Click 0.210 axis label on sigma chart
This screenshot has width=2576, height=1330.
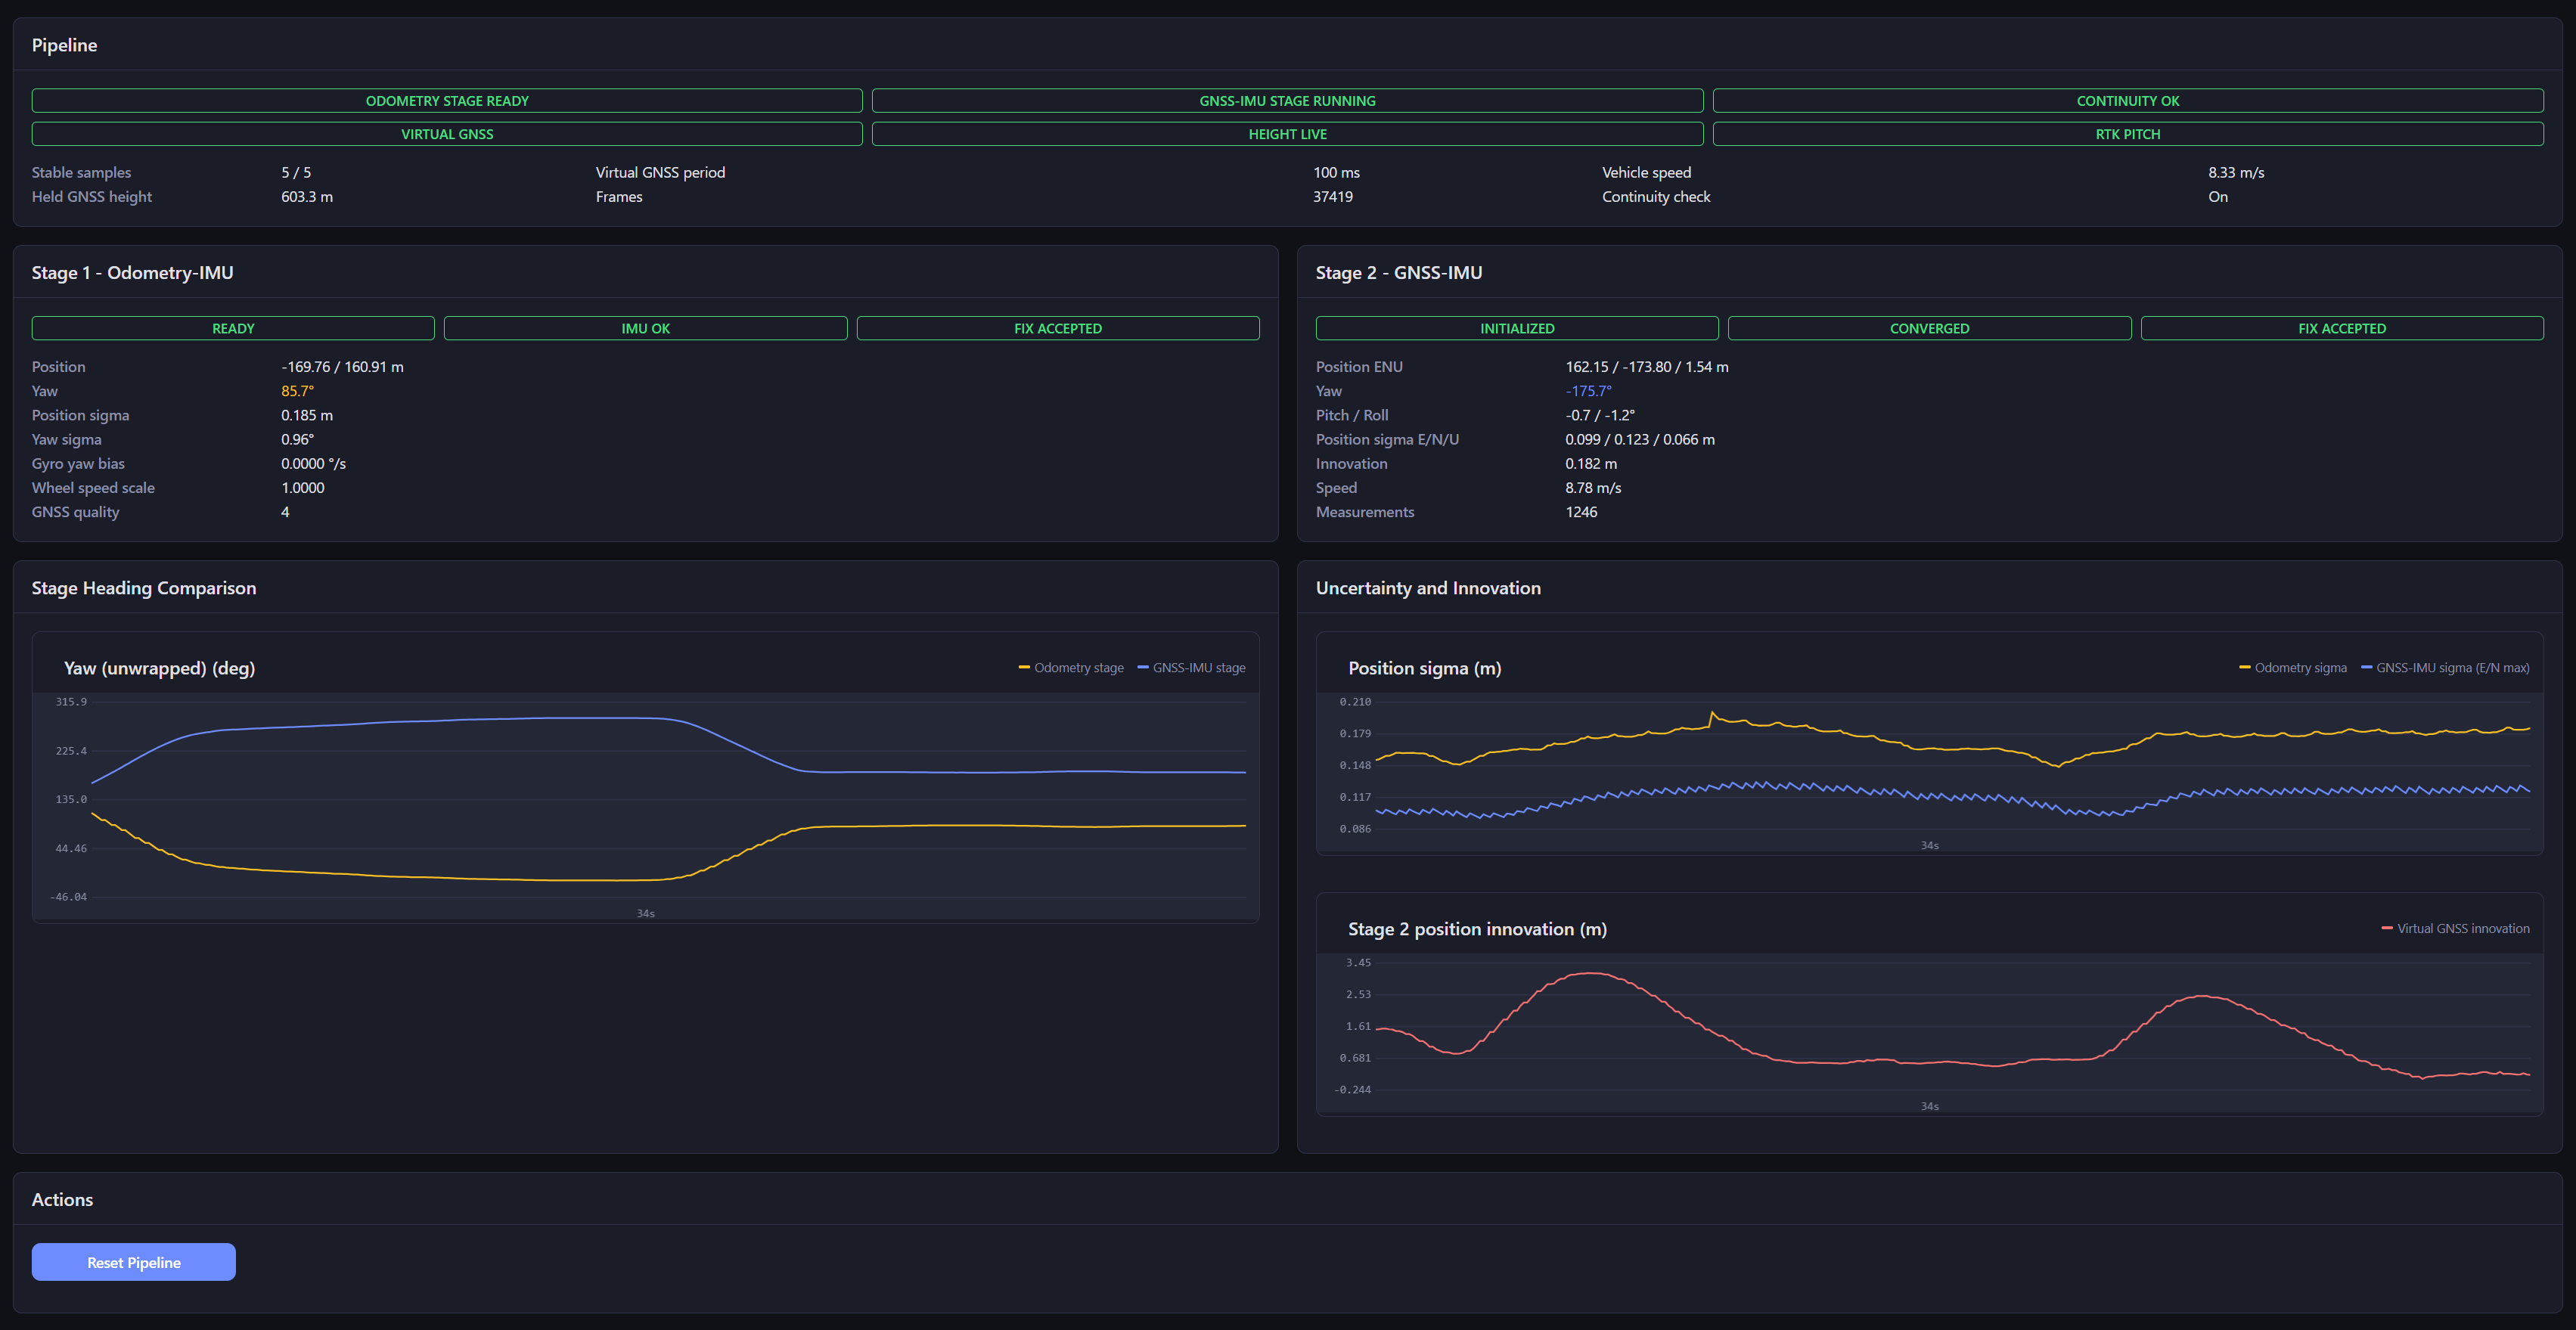[1355, 702]
